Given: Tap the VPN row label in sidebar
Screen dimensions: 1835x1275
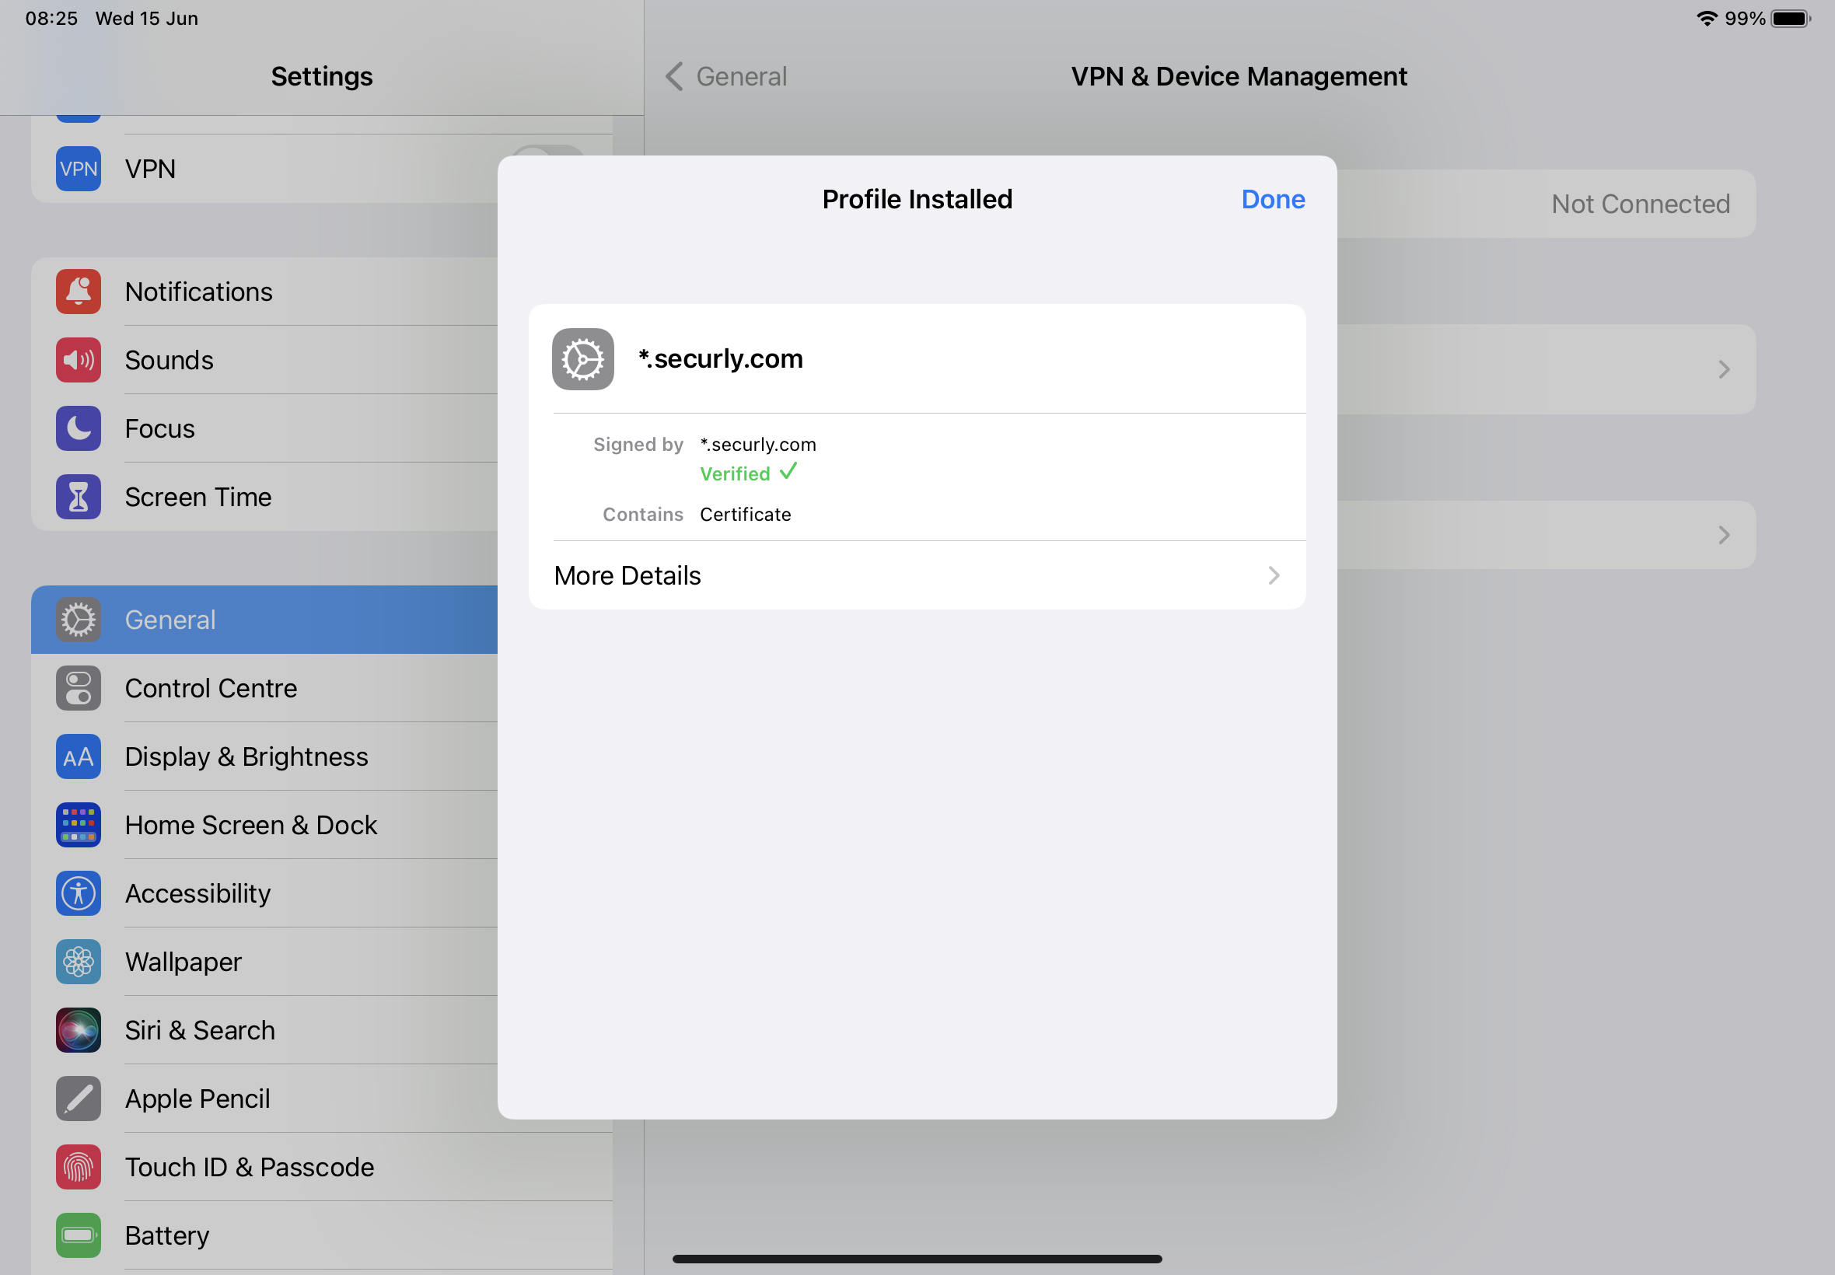Looking at the screenshot, I should point(150,169).
